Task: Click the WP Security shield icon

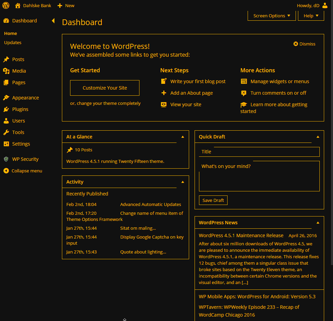Action: [x=6, y=159]
